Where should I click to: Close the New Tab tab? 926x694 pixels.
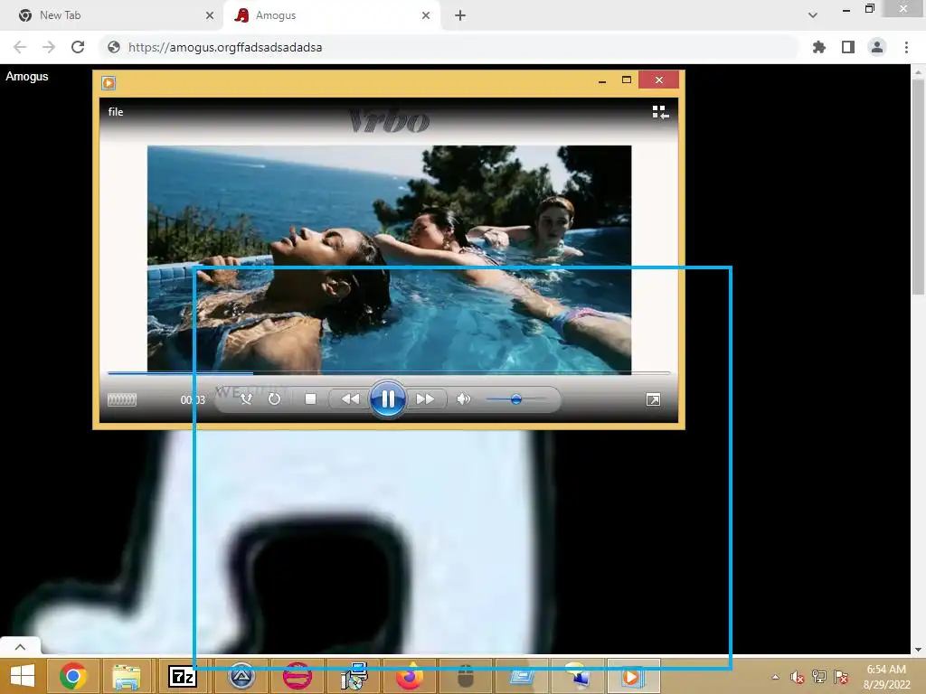[210, 15]
